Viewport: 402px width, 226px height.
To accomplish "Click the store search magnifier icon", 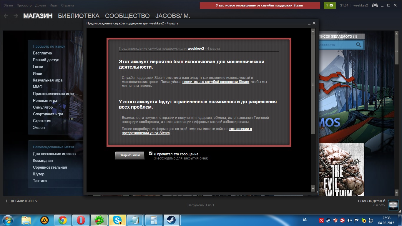I will click(358, 45).
